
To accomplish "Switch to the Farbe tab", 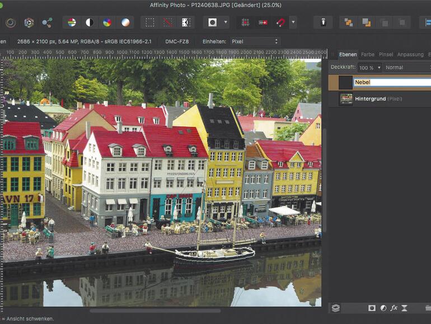I will [x=367, y=54].
